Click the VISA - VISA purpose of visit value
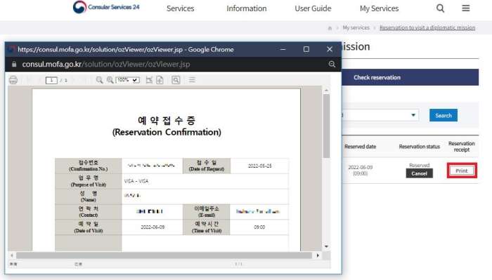Viewport: 492px width, 280px height. point(136,181)
